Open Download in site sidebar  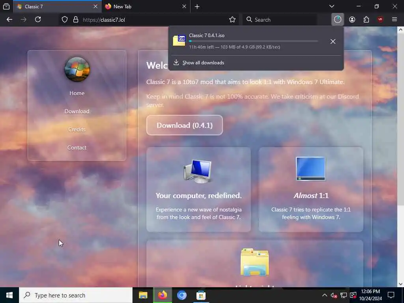(77, 111)
